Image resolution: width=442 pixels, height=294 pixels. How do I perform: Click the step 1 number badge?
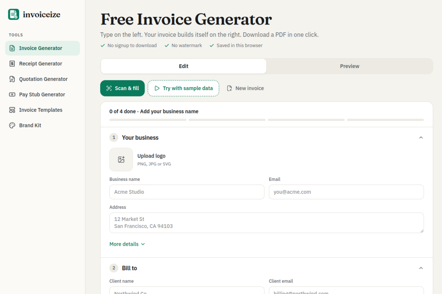pyautogui.click(x=114, y=138)
